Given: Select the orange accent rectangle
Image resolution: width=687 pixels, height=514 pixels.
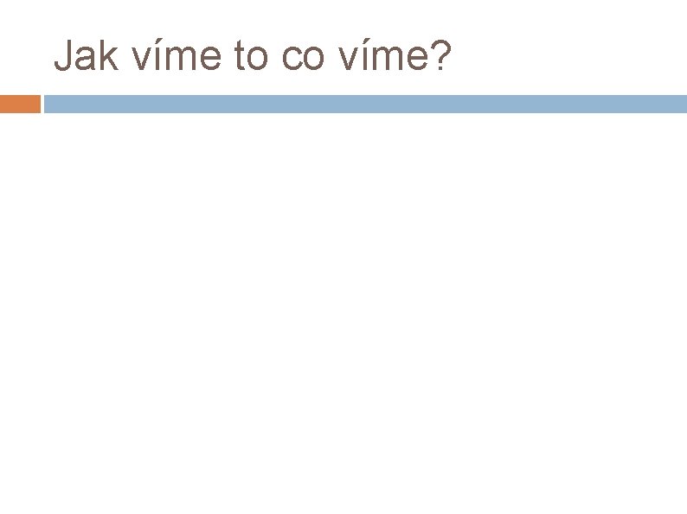Looking at the screenshot, I should [x=20, y=105].
